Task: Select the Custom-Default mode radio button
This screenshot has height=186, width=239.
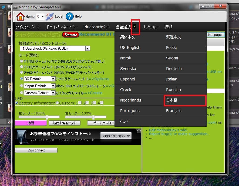Action: [x=22, y=93]
